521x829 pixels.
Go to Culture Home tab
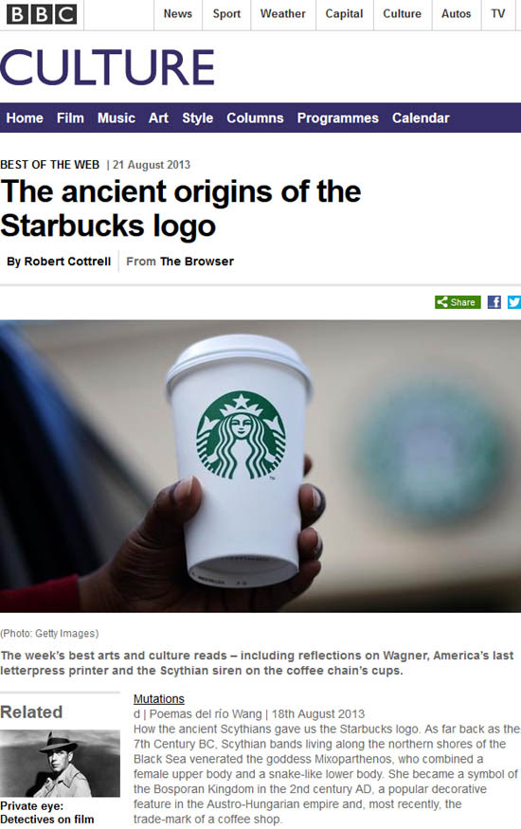(x=25, y=117)
